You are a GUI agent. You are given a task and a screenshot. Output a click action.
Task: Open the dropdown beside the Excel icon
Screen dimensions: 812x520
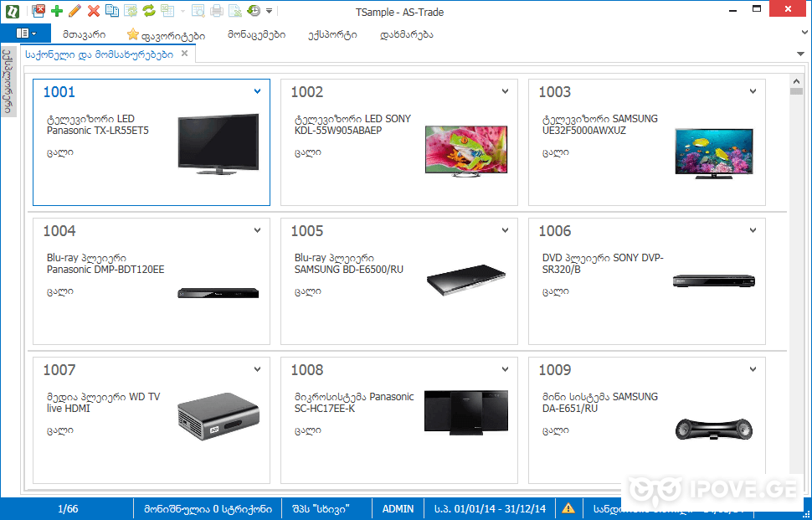tap(182, 11)
